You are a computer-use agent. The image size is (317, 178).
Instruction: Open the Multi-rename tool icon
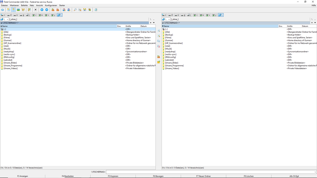coord(80,10)
